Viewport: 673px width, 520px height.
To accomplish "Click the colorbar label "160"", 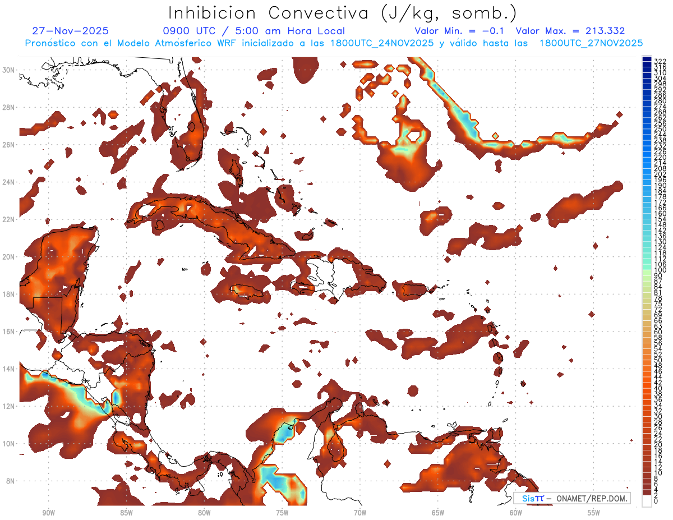I will click(660, 214).
